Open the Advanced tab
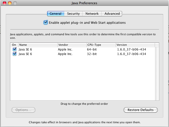Screen dimensions: 169x127 pos(112,14)
